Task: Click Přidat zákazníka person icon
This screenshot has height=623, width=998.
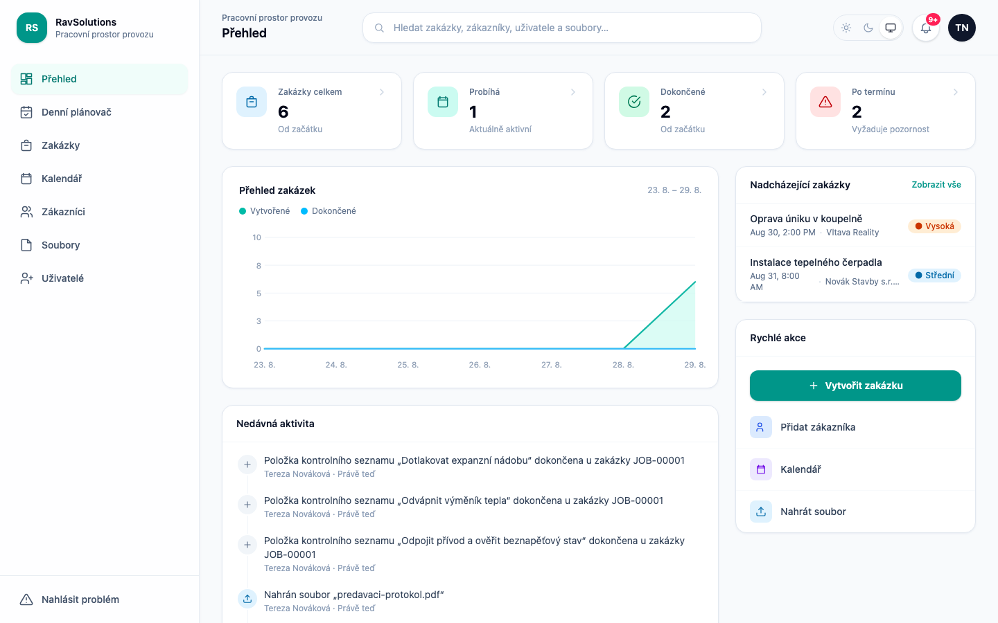Action: tap(761, 427)
